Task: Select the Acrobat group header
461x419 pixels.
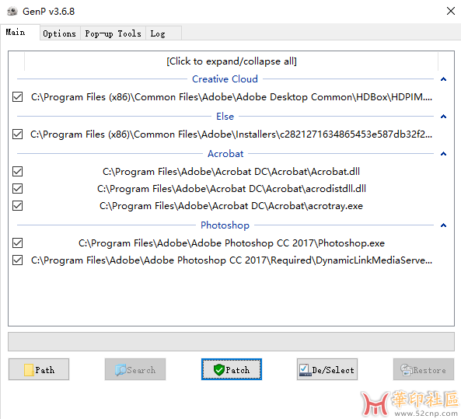Action: coord(225,153)
